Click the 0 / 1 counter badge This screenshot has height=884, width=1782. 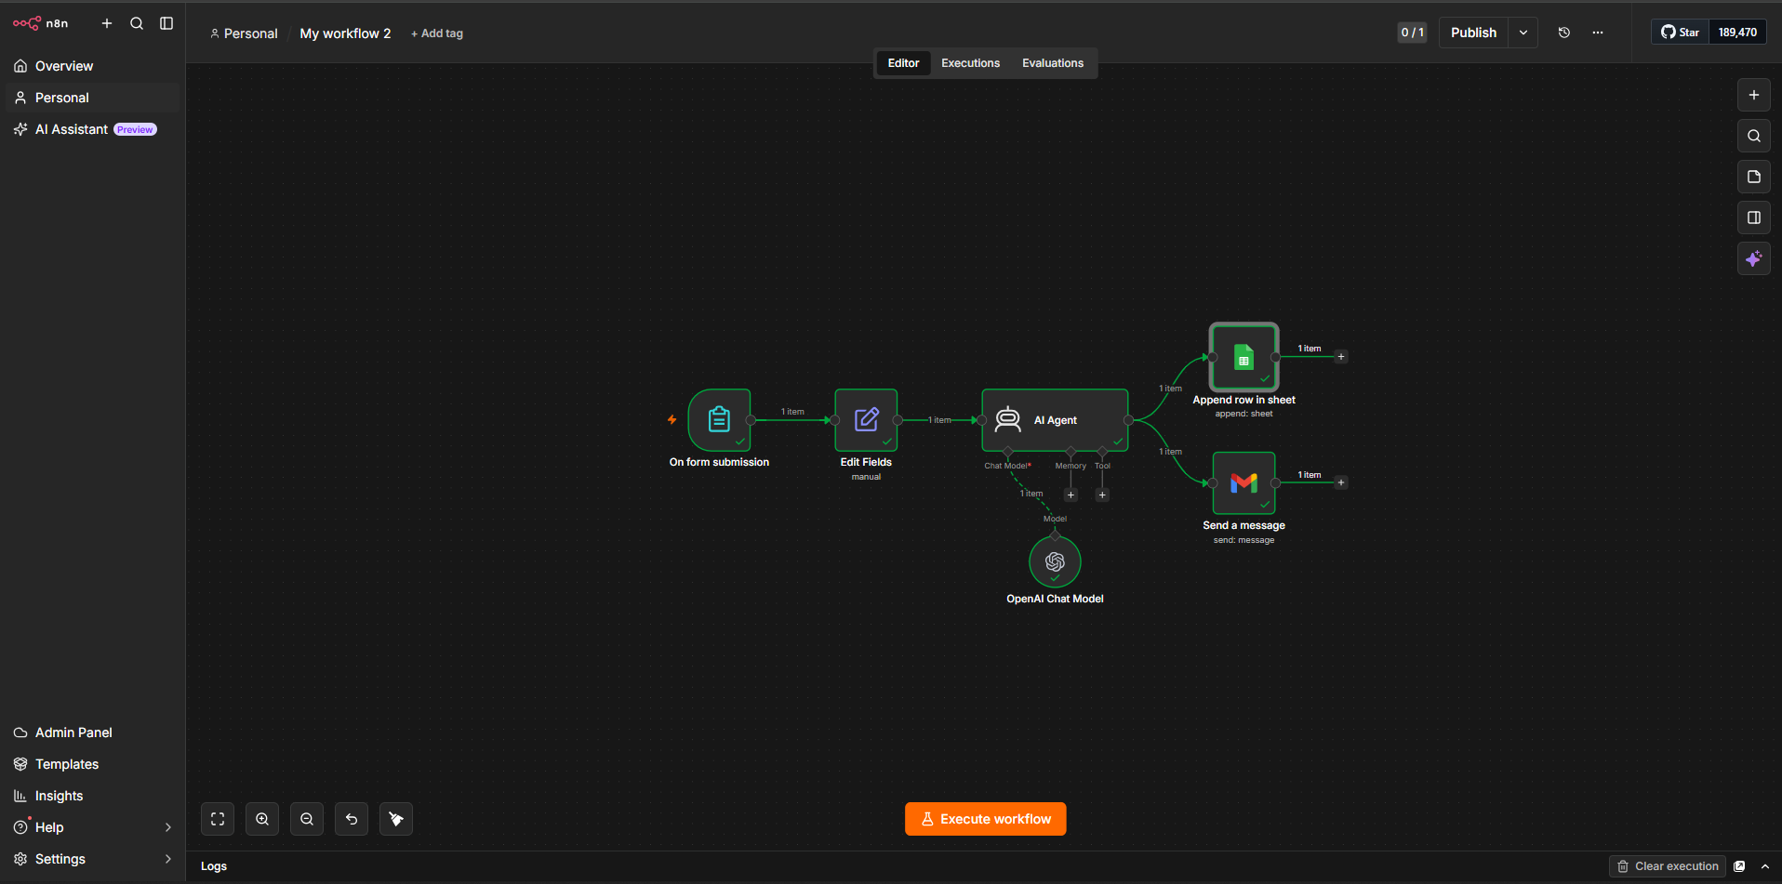(x=1412, y=33)
